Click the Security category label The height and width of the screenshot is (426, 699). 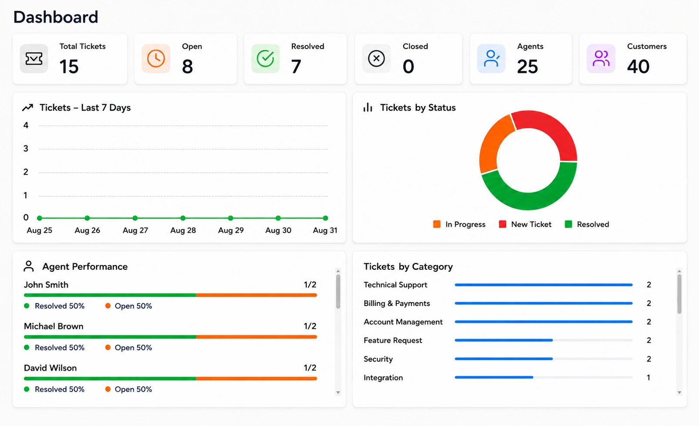point(378,359)
